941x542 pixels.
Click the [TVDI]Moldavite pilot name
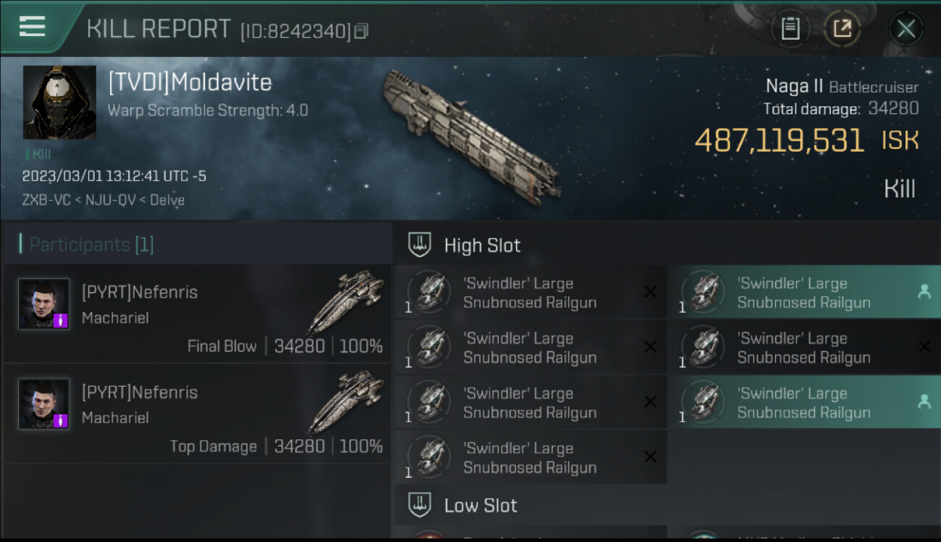point(190,82)
